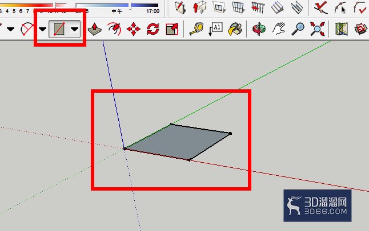Click the fence with red arrow icon
The height and width of the screenshot is (231, 369).
258,7
